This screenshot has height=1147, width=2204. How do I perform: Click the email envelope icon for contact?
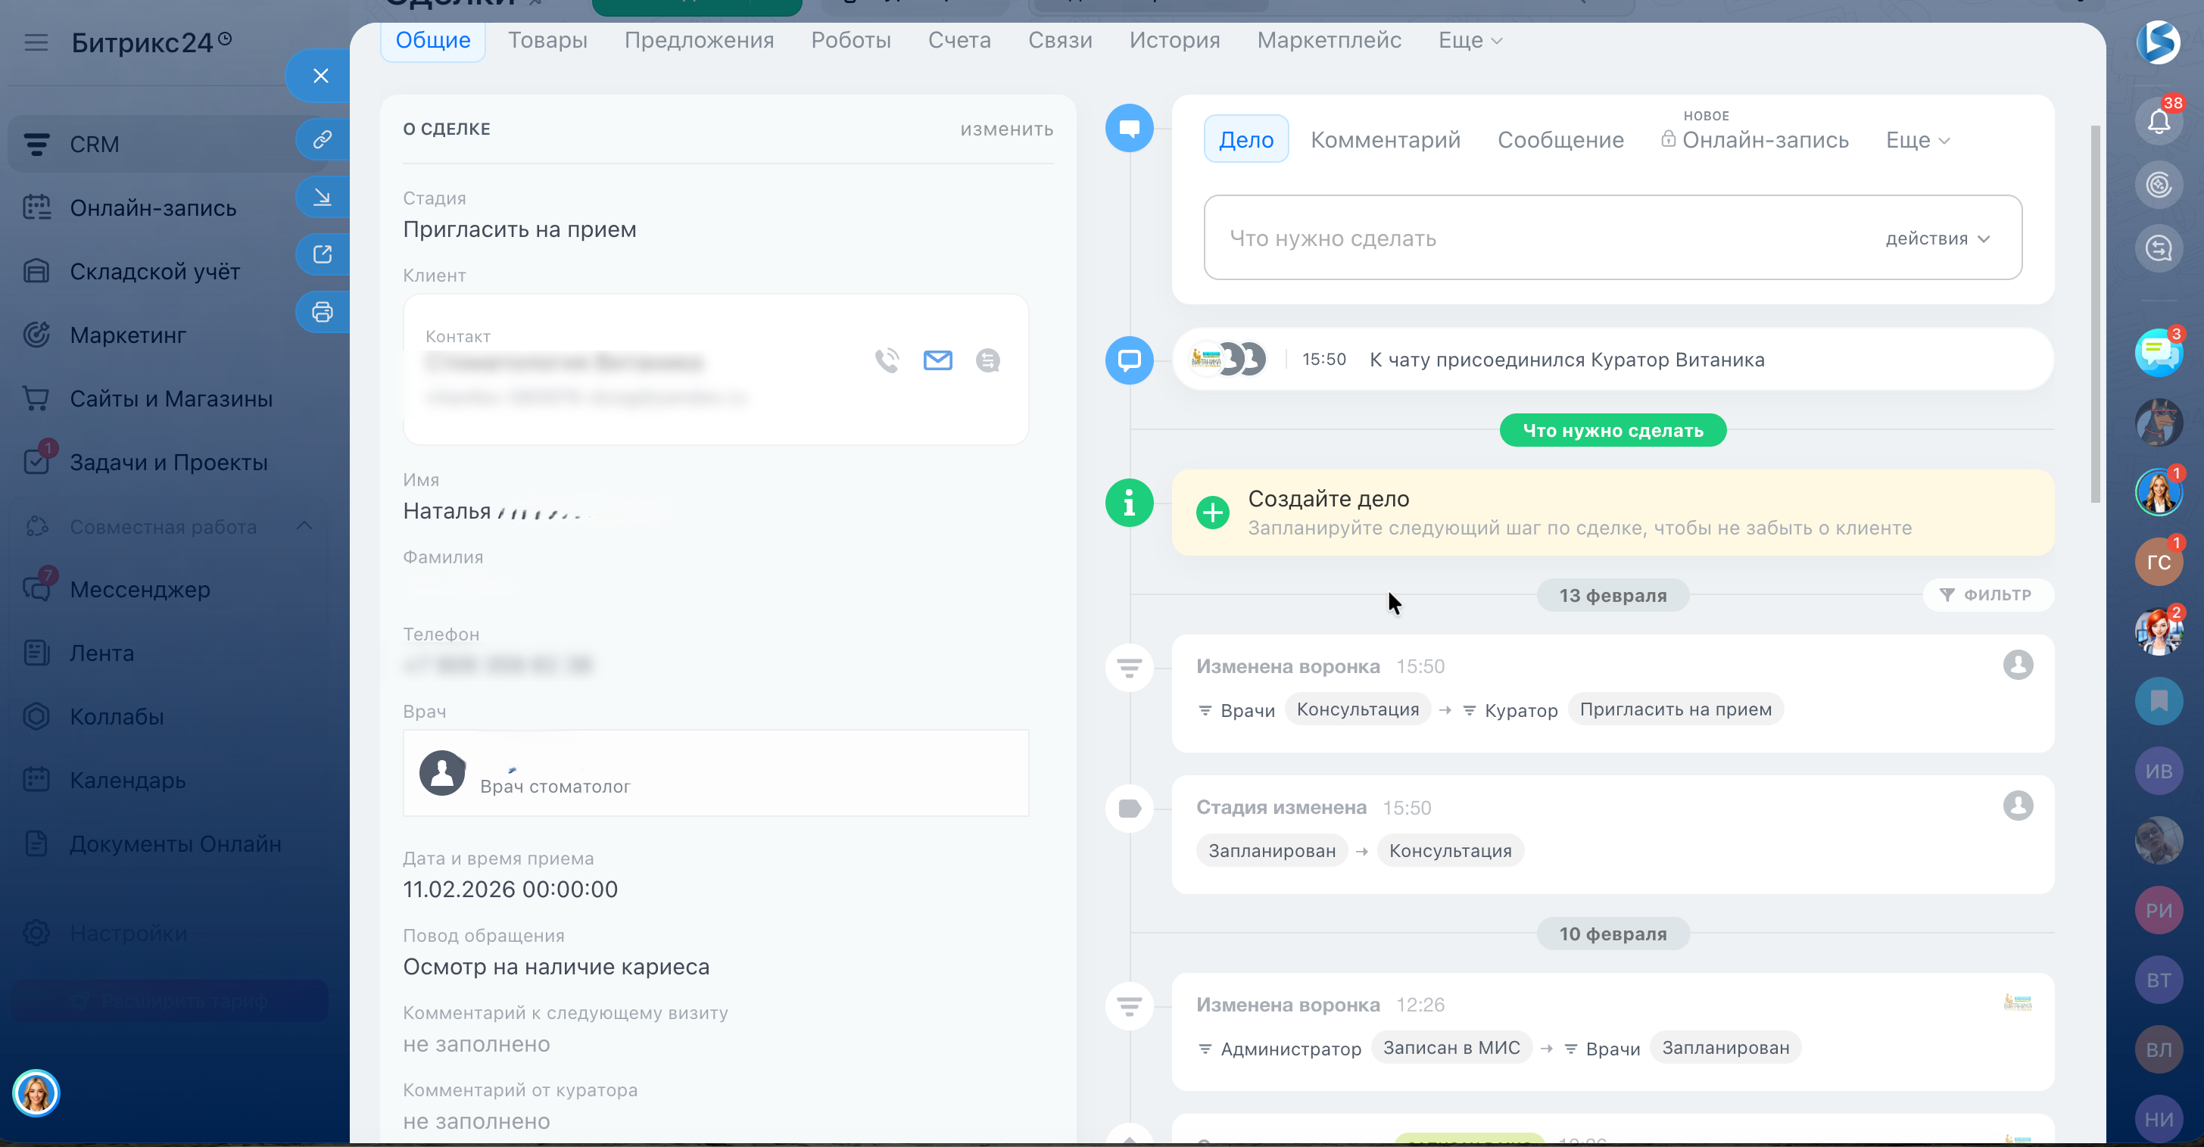pos(938,360)
